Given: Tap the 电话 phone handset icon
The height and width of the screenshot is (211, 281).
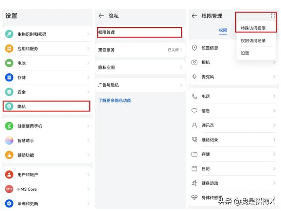Looking at the screenshot, I should tap(195, 96).
